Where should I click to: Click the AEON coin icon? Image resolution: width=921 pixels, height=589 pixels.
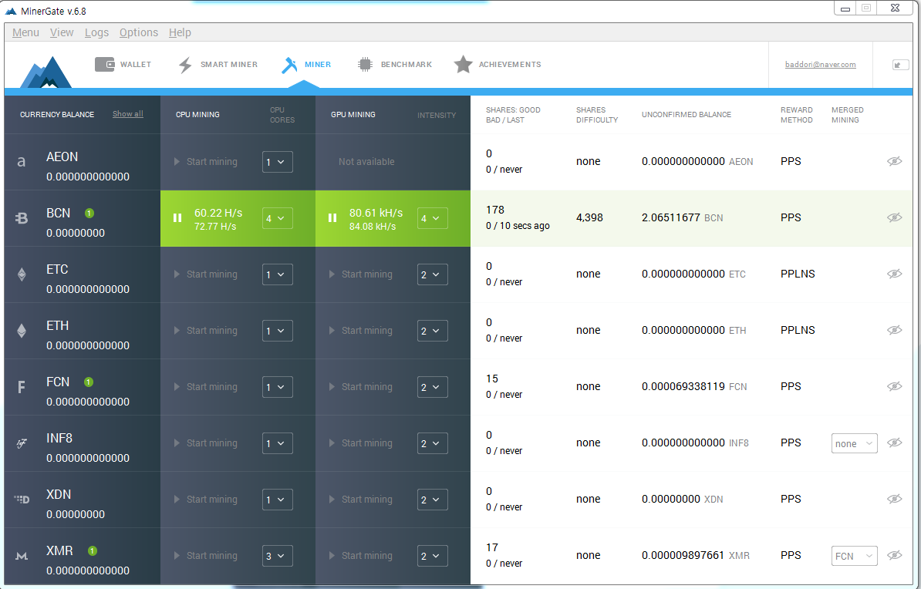[21, 161]
